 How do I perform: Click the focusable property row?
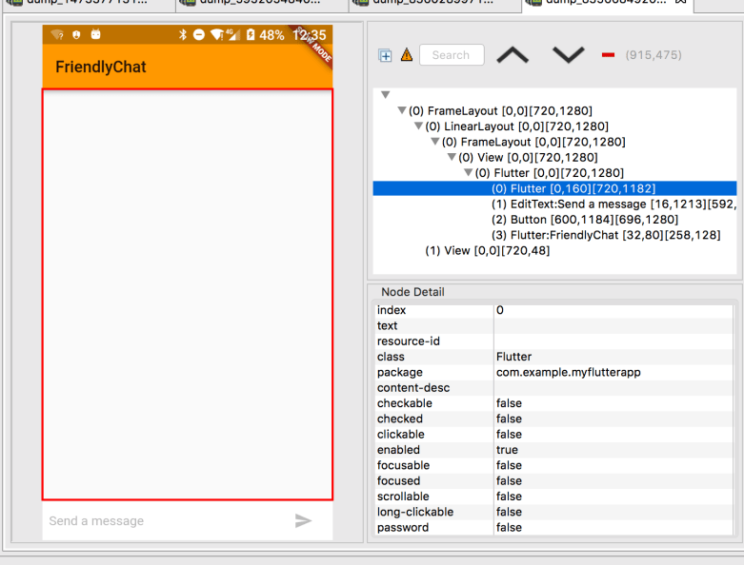point(553,465)
